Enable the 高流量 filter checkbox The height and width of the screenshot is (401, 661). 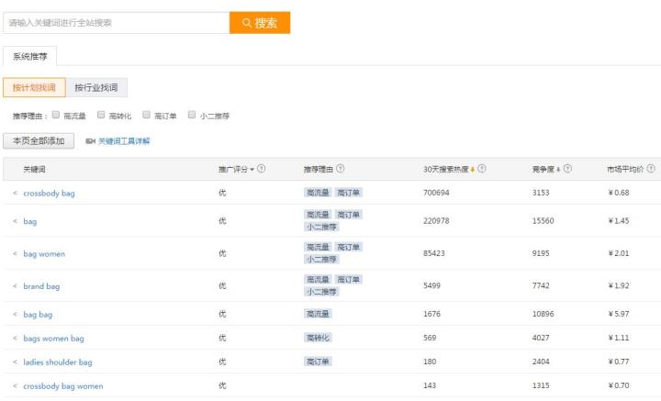[x=56, y=116]
